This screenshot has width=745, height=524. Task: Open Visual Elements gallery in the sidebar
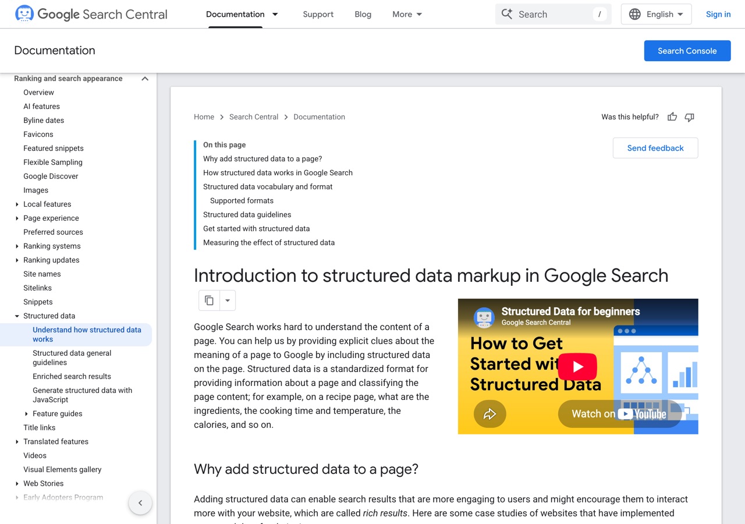tap(62, 470)
